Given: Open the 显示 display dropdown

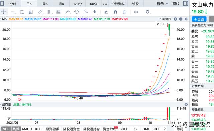Looking at the screenshot, I should [163, 4].
